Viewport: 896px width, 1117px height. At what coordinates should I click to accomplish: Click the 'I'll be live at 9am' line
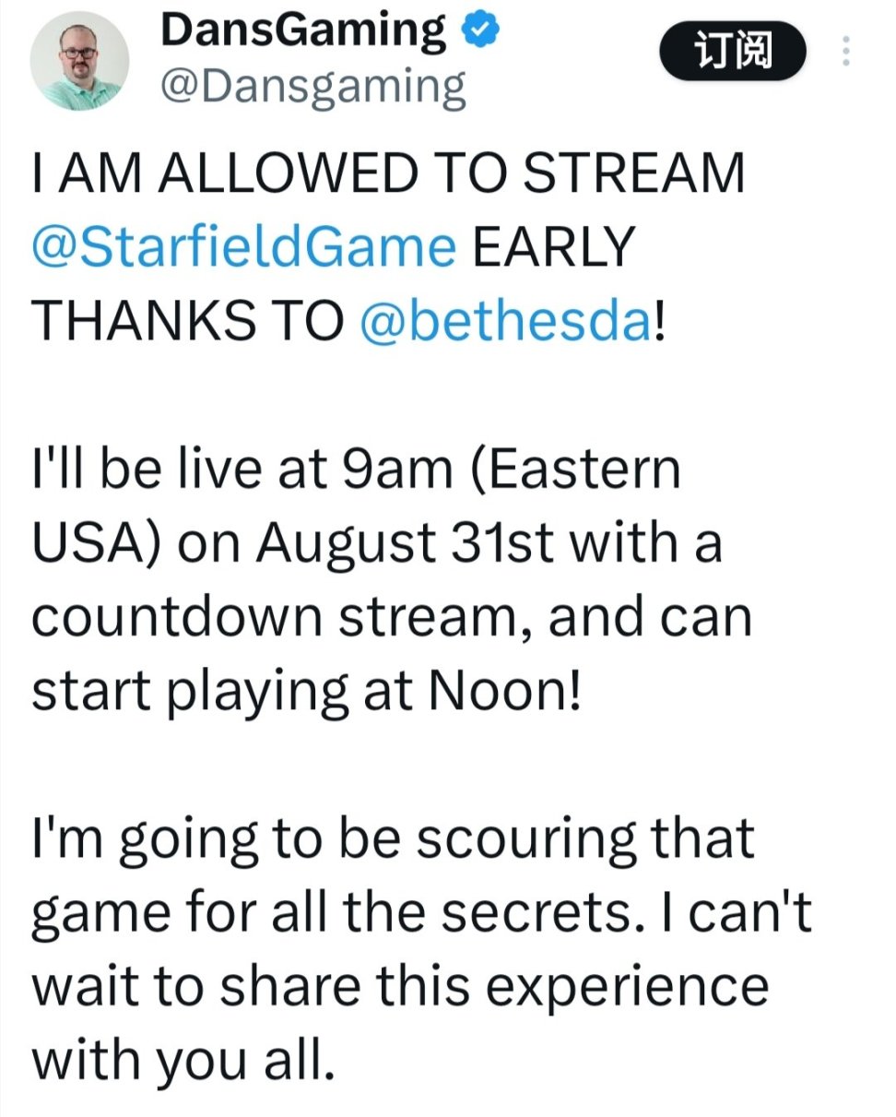tap(356, 469)
